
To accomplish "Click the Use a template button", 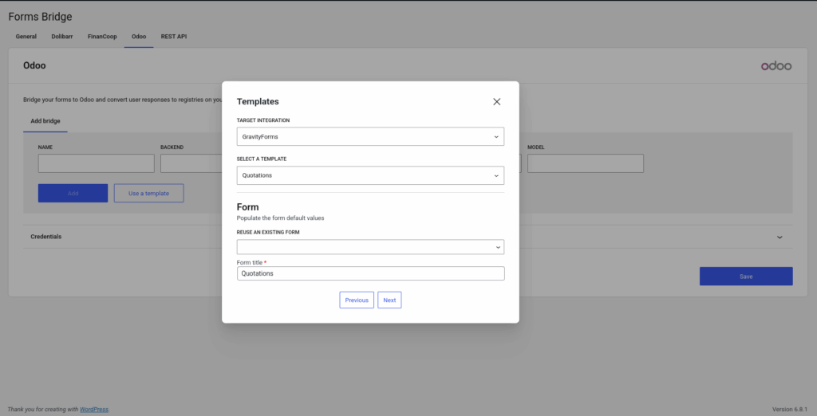I will click(x=149, y=193).
